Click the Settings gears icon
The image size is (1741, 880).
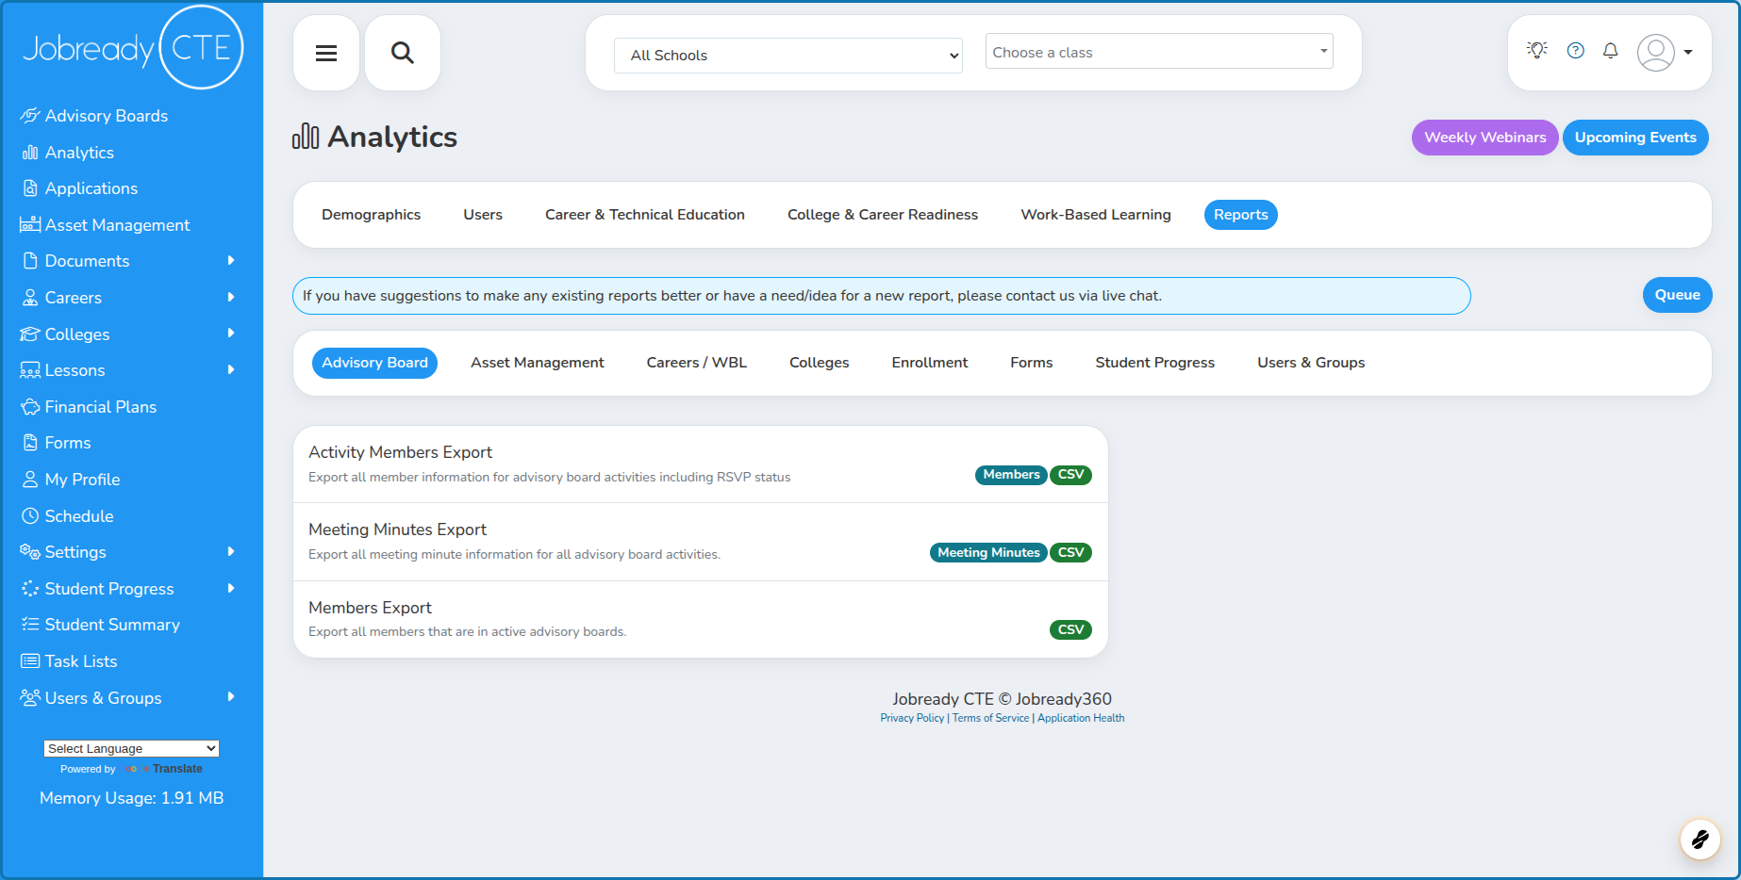[x=30, y=552]
